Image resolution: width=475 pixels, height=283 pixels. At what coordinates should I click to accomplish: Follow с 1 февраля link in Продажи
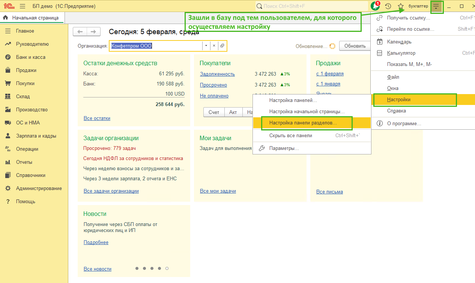[330, 74]
